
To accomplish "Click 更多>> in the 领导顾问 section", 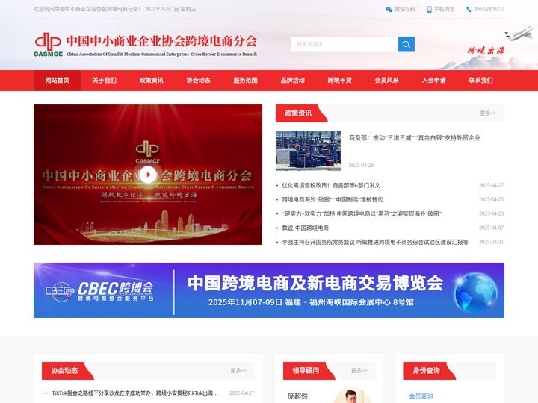I will pos(359,370).
